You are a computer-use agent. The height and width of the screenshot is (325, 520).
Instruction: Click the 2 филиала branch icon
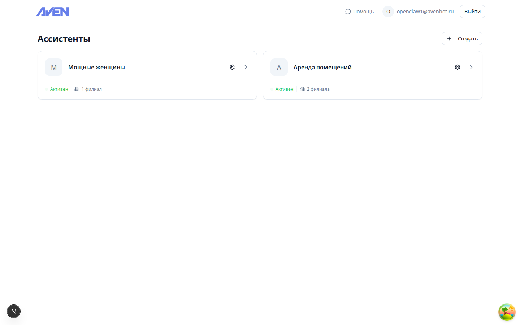[302, 89]
